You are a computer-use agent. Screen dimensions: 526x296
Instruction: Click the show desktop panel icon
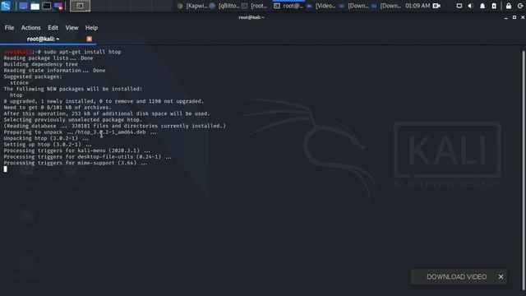click(x=23, y=6)
